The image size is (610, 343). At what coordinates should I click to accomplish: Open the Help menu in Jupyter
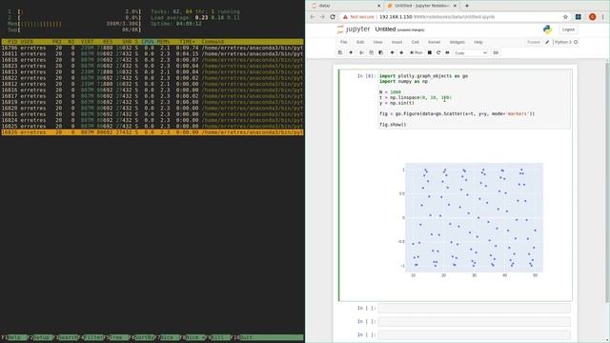478,42
